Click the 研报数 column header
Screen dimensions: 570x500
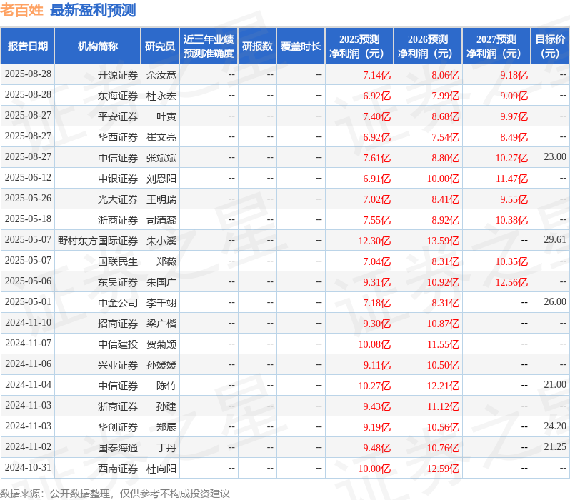click(257, 46)
